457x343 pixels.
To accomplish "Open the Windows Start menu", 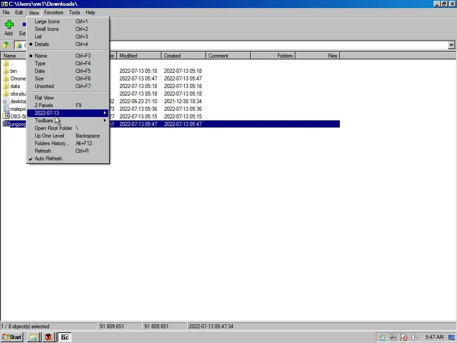I will pyautogui.click(x=12, y=337).
